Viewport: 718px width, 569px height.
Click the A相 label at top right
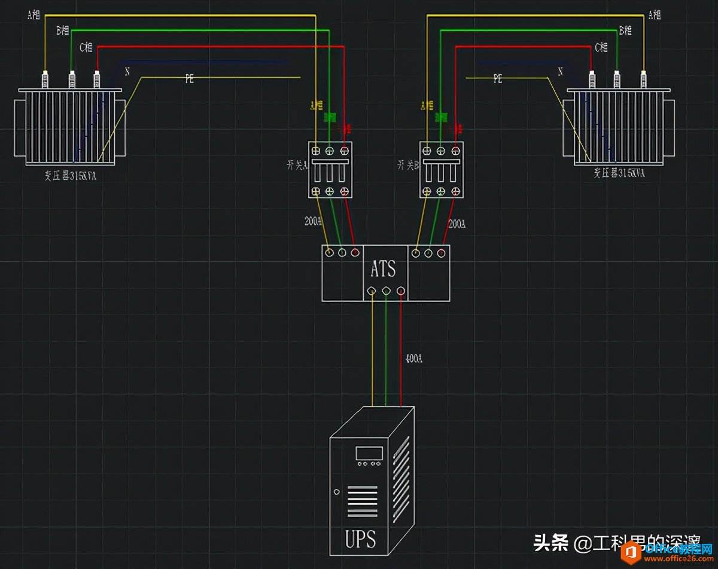(655, 14)
